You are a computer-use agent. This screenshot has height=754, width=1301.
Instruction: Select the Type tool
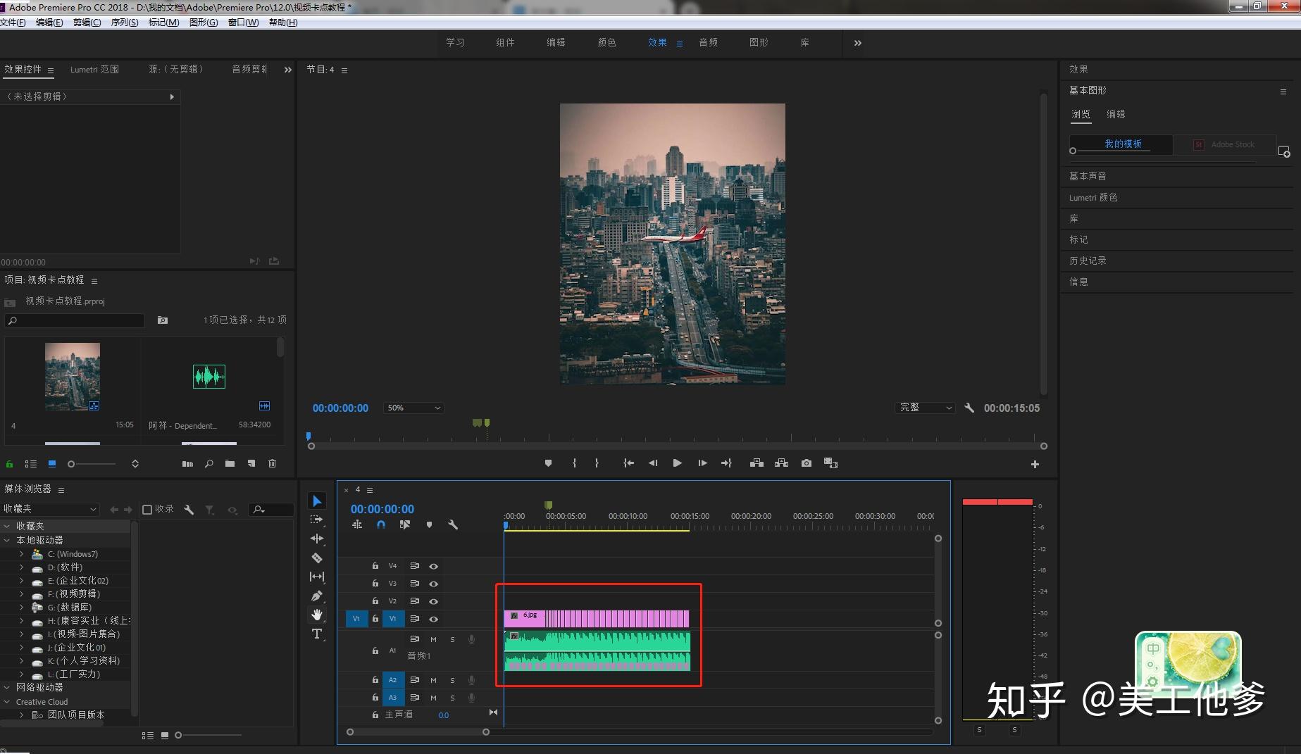click(x=317, y=634)
